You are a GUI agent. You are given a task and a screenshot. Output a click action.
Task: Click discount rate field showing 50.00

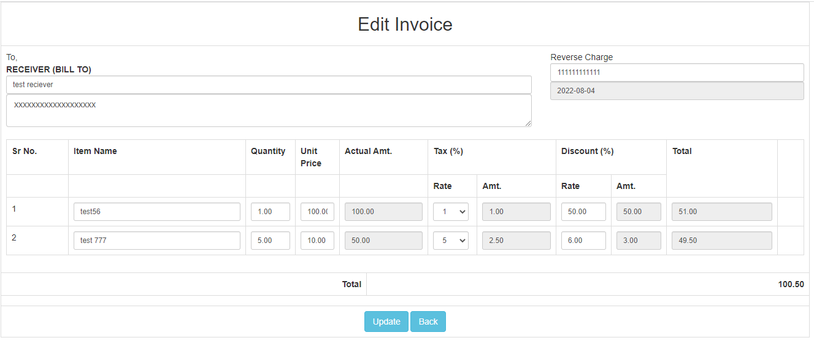tap(583, 212)
